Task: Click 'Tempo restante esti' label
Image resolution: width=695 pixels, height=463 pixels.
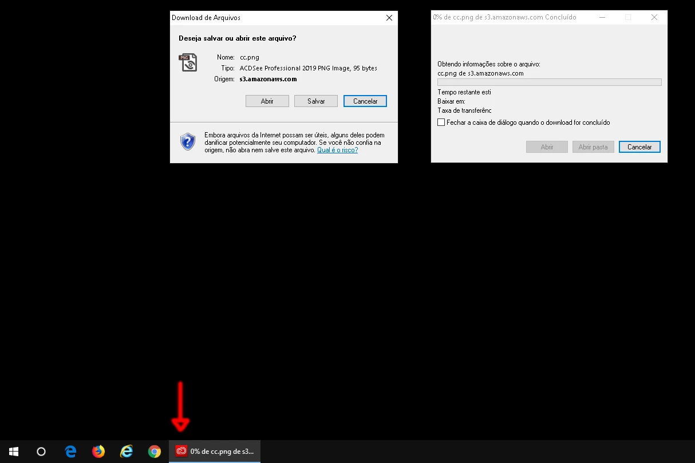Action: [464, 92]
